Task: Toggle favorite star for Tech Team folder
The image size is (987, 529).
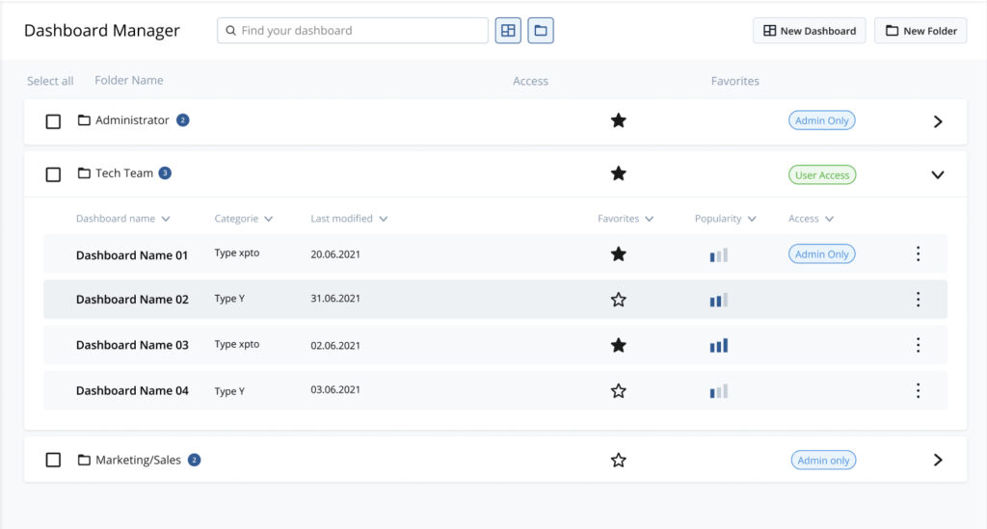Action: (618, 173)
